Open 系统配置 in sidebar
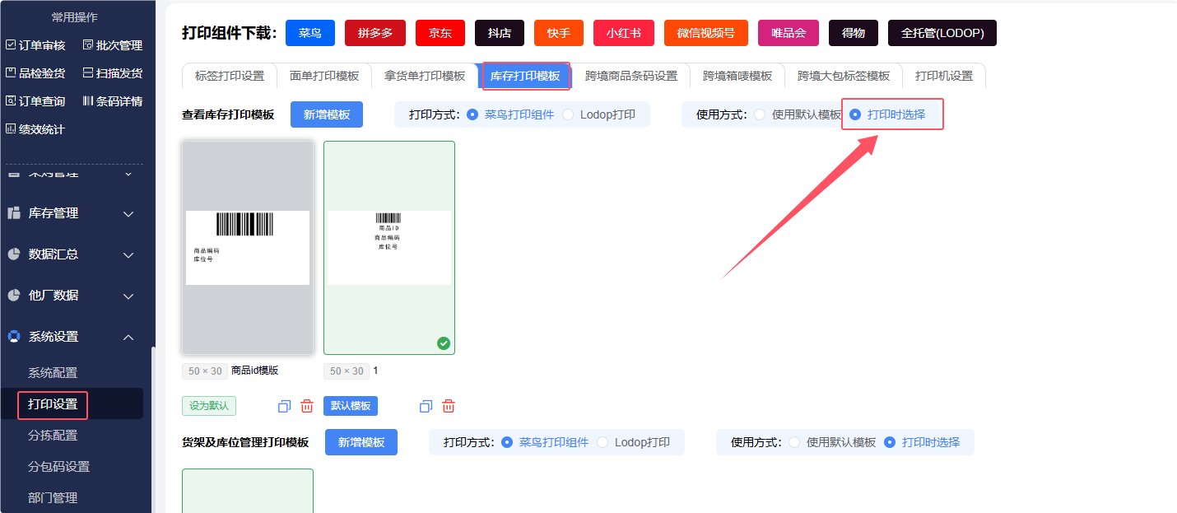Screen dimensions: 1177x513 53,373
